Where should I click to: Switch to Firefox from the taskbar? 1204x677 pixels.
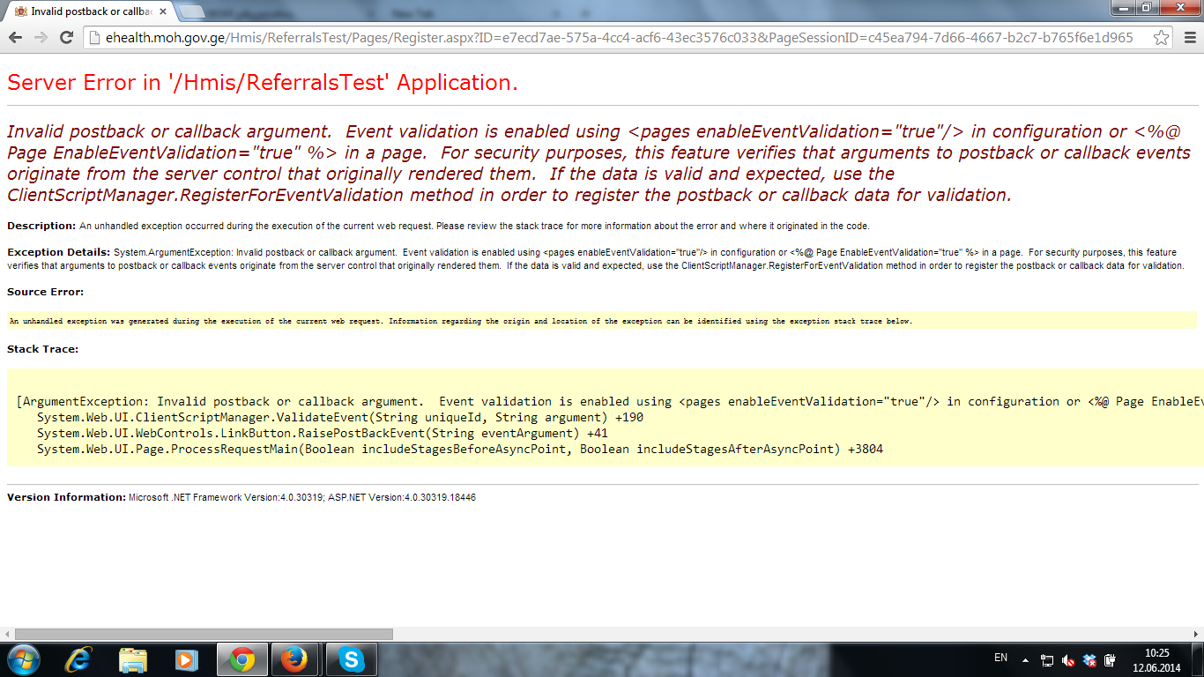point(295,659)
